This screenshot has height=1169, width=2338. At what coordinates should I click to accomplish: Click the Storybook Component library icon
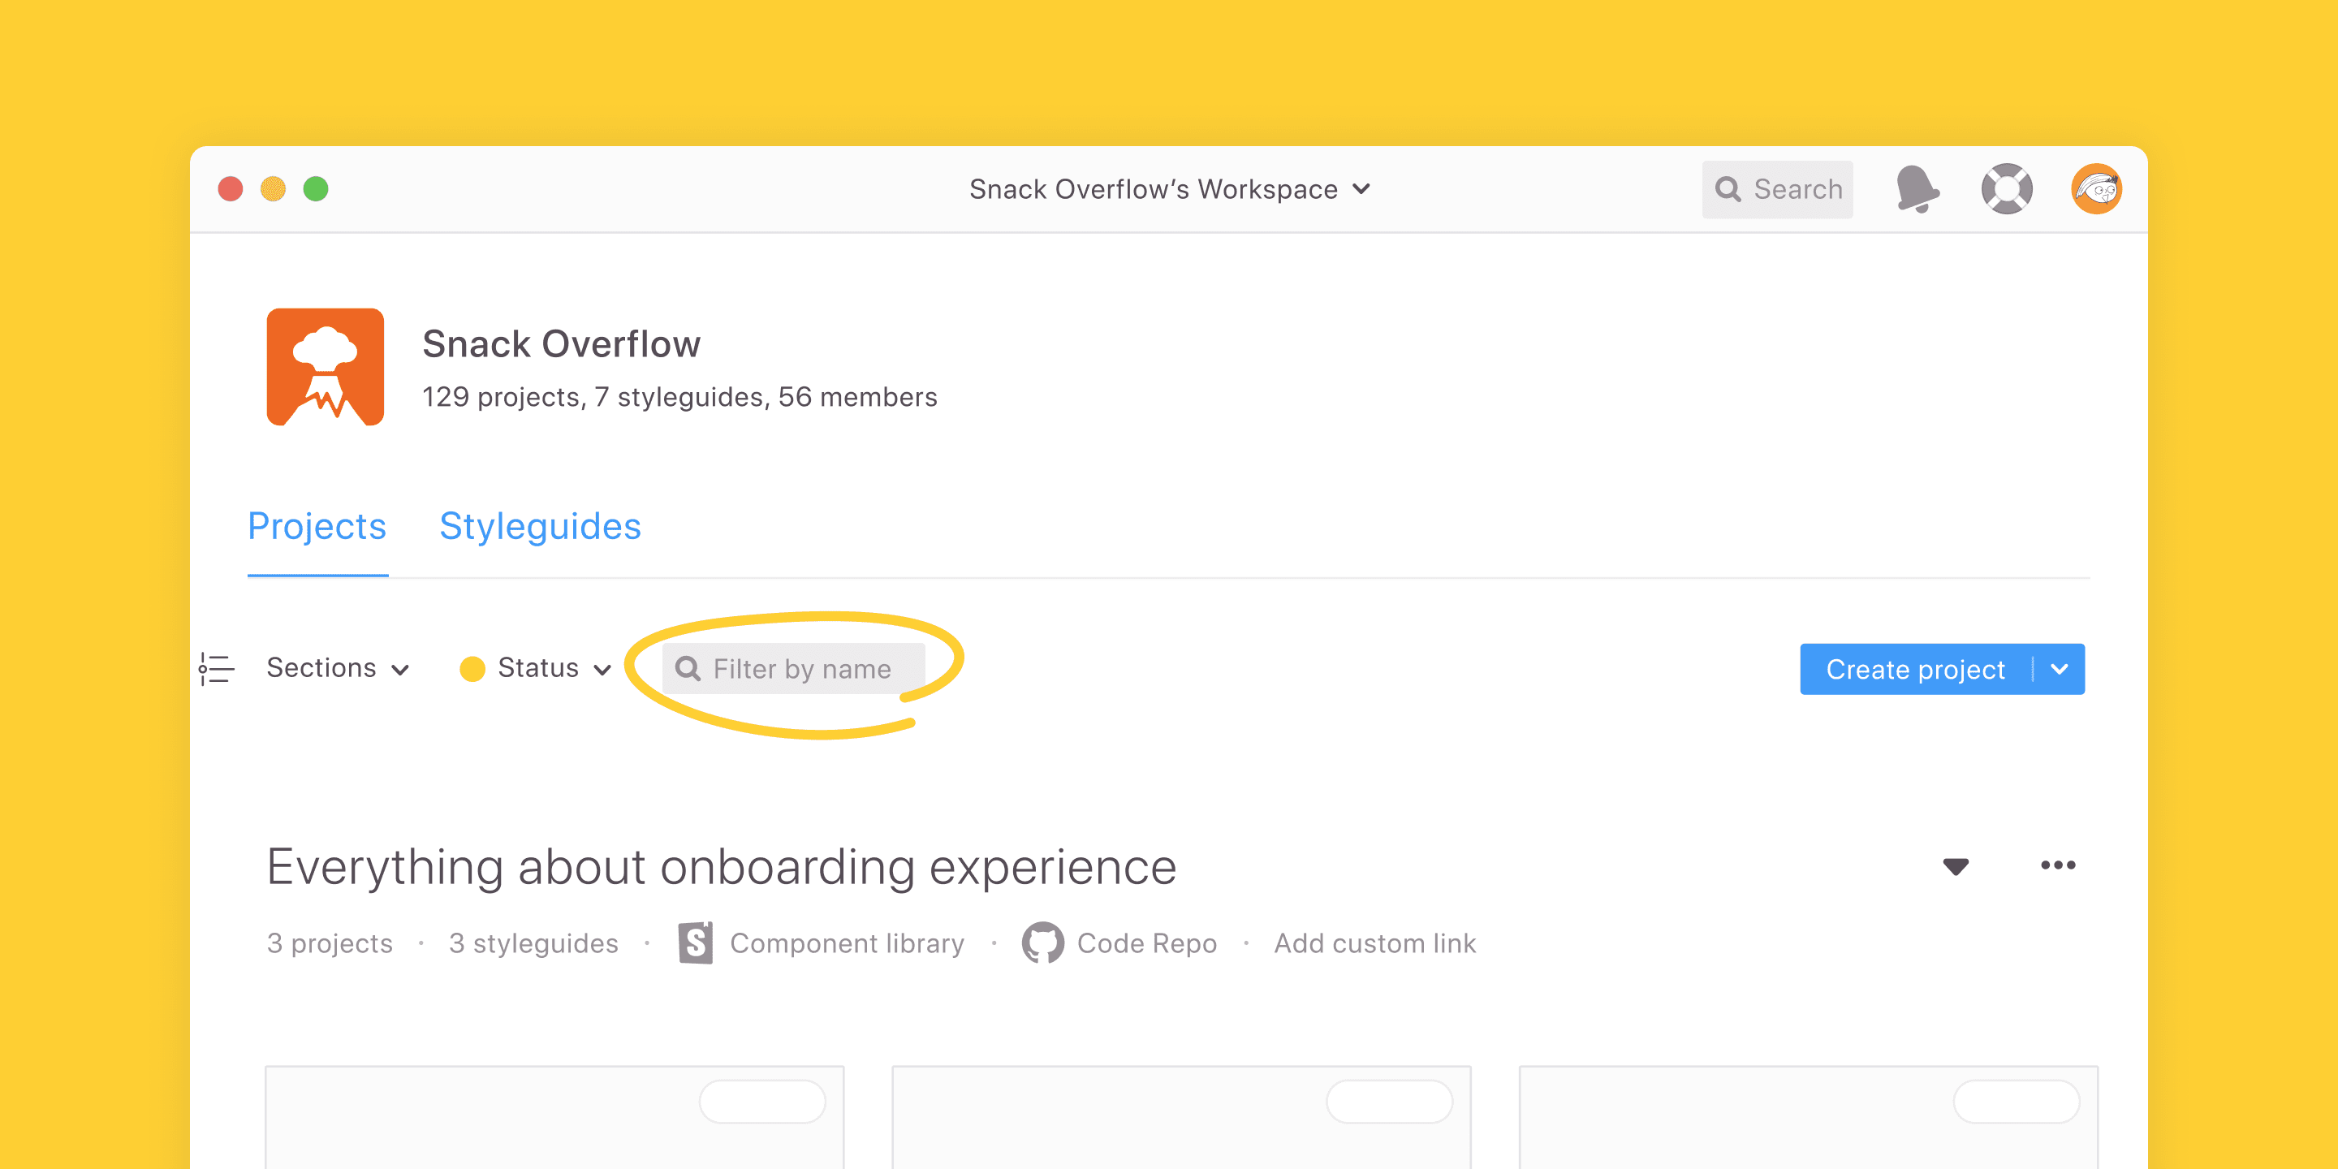click(x=695, y=943)
